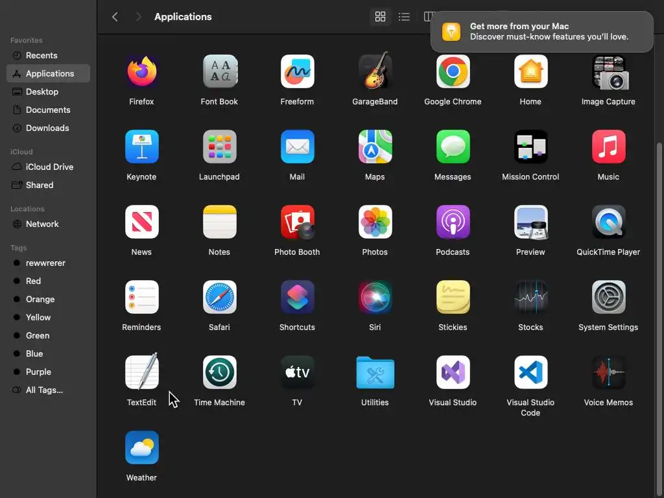The image size is (664, 498).
Task: Select the Apple TV app icon
Action: coord(297,372)
